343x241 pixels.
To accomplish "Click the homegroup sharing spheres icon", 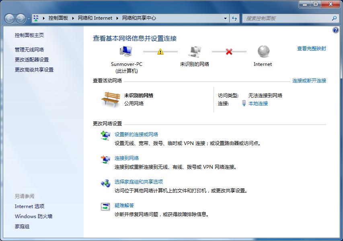I will [x=106, y=183].
